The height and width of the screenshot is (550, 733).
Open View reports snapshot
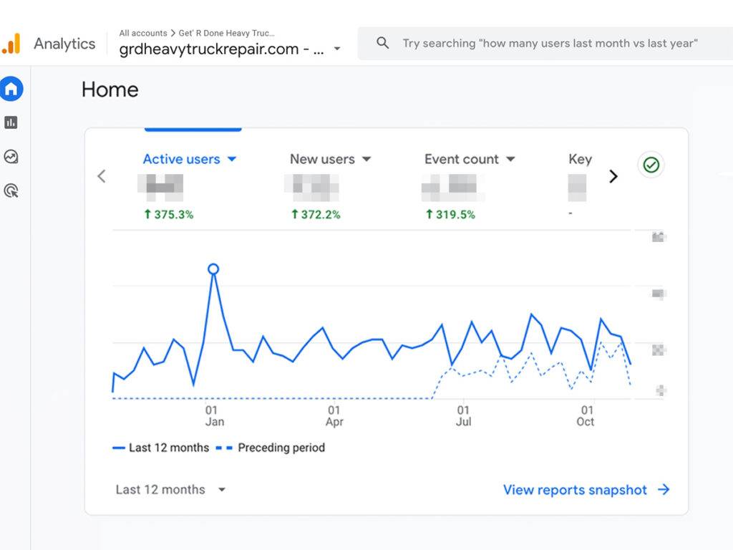[x=577, y=490]
